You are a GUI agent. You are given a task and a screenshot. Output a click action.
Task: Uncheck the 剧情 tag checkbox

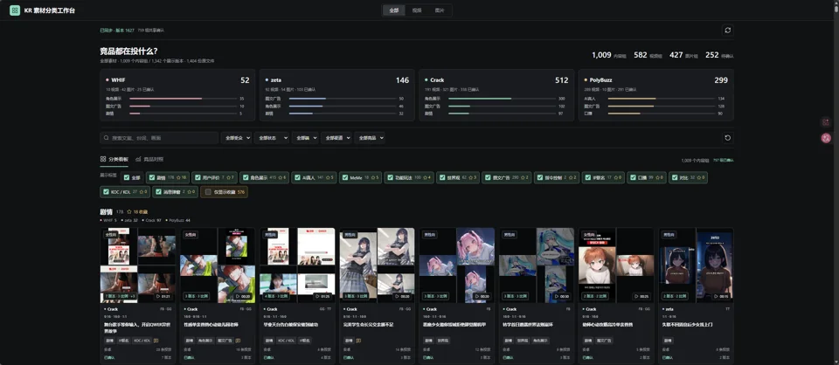point(152,177)
